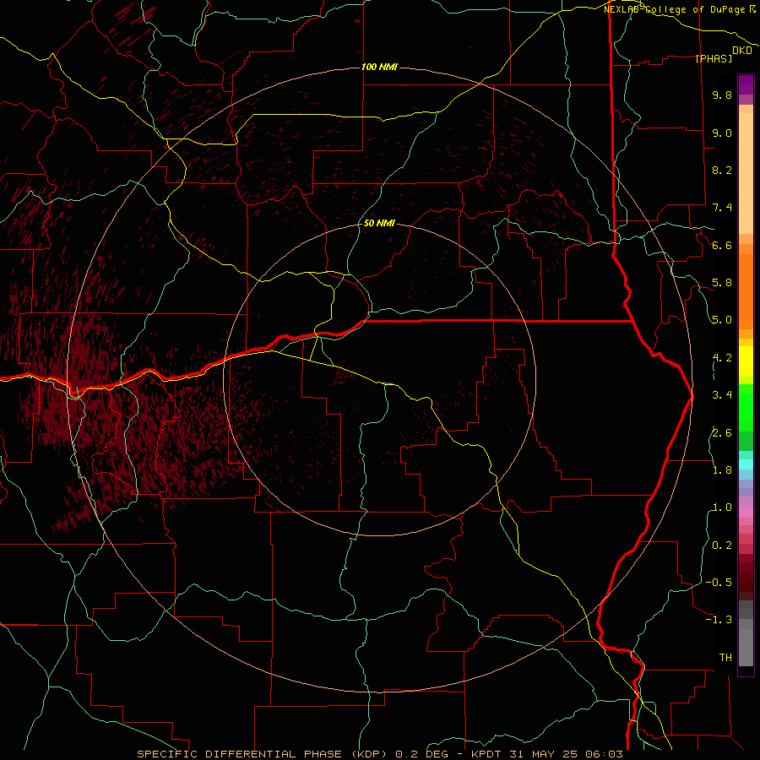
Task: Pick the pink band of color bar
Action: (746, 512)
